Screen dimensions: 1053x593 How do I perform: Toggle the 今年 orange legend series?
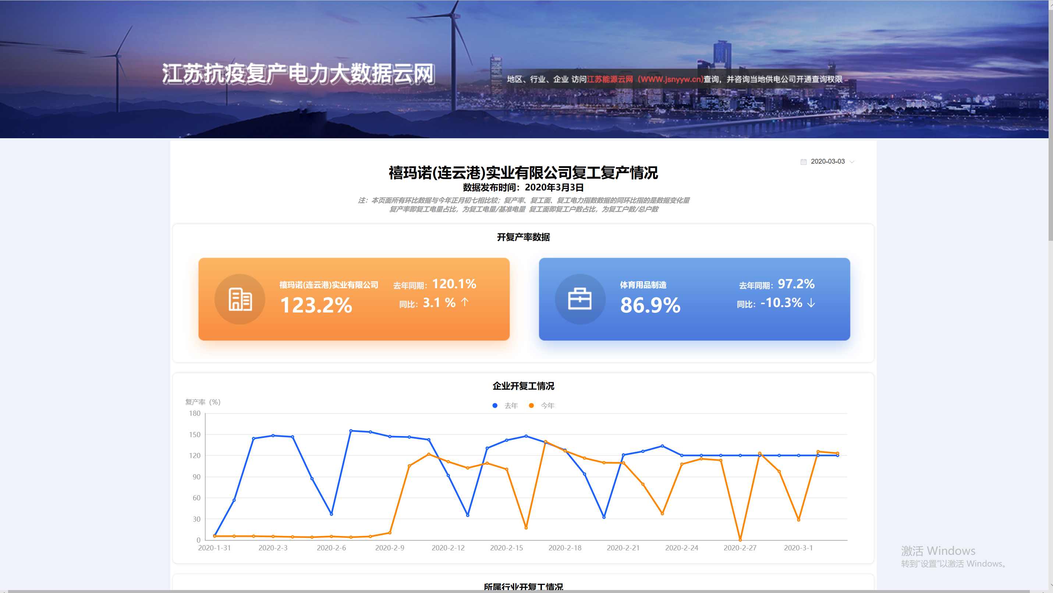tap(542, 406)
